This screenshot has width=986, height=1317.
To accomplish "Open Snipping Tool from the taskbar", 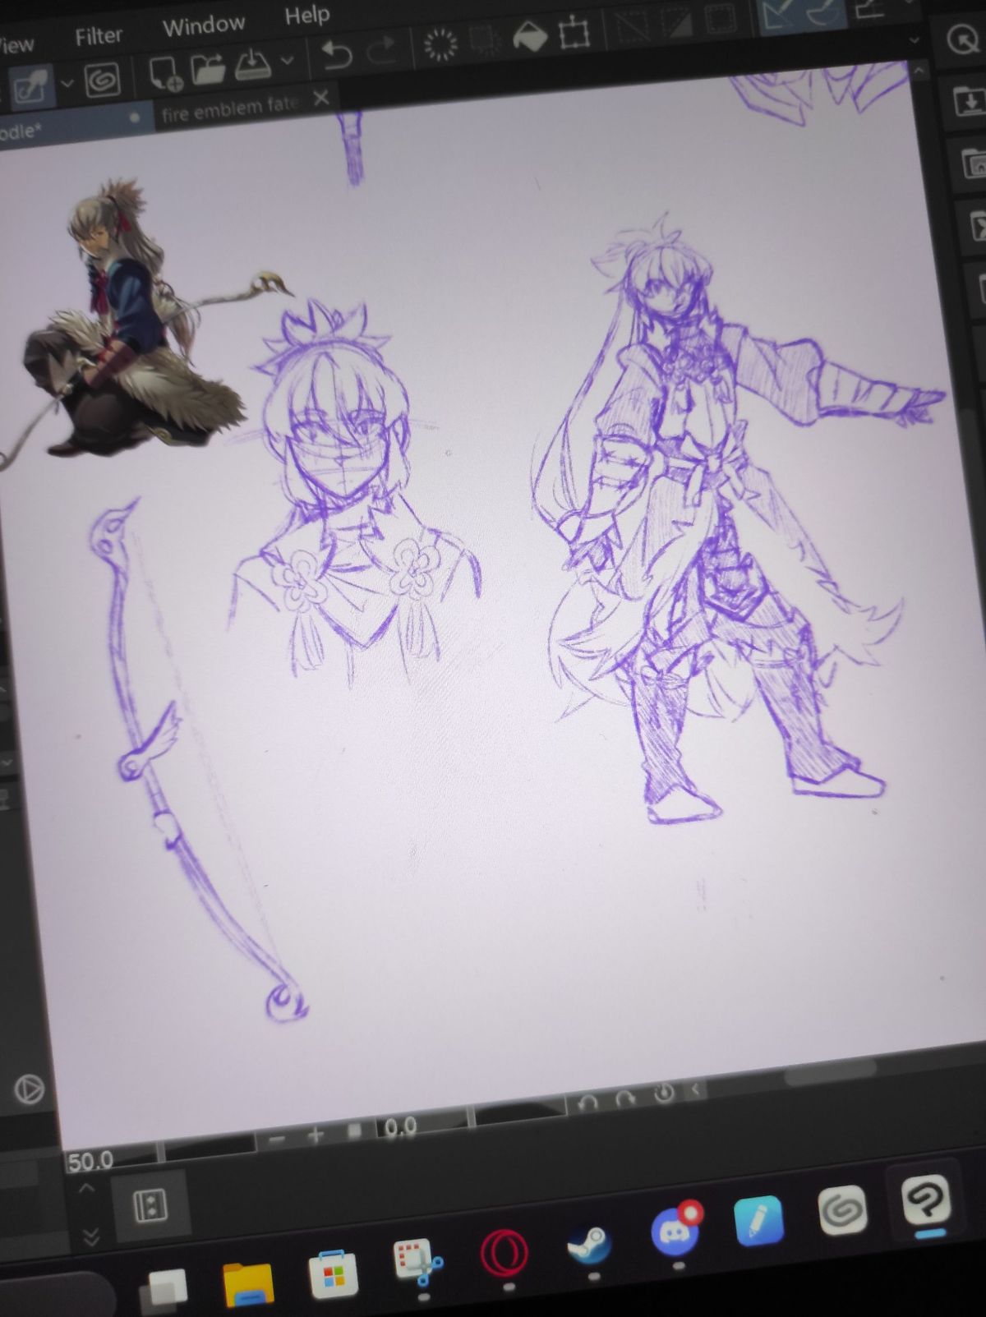I will point(419,1264).
